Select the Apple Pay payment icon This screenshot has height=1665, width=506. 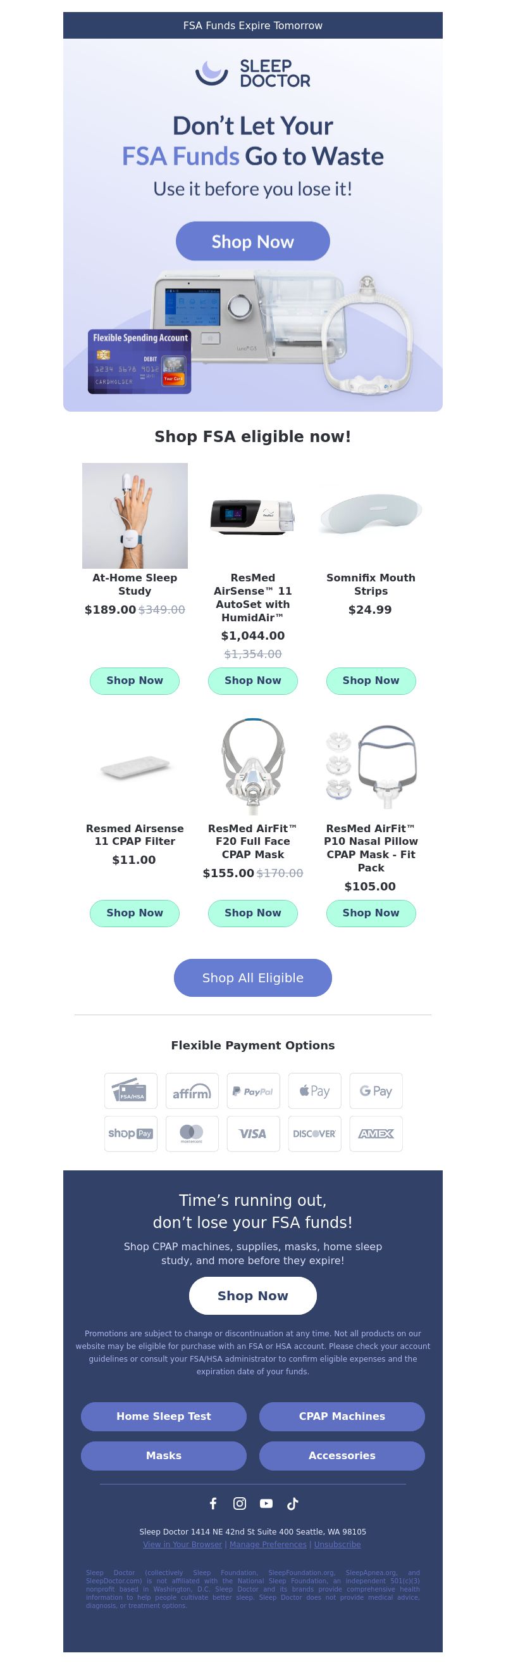pos(314,1091)
